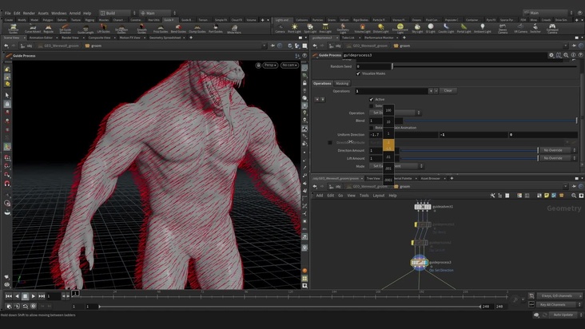Switch to the Masking tab
Image resolution: width=585 pixels, height=329 pixels.
[x=342, y=83]
